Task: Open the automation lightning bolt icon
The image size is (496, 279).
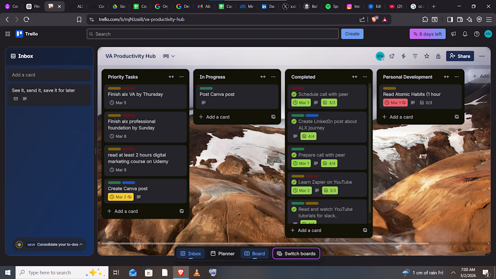Action: pyautogui.click(x=403, y=56)
